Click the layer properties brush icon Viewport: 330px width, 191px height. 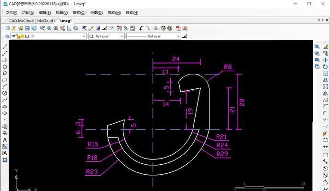tap(185, 36)
